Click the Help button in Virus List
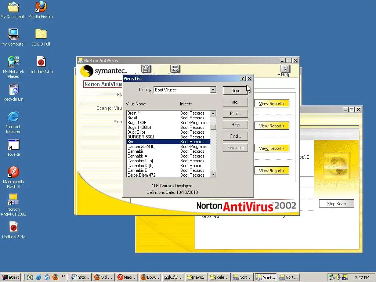 235,125
